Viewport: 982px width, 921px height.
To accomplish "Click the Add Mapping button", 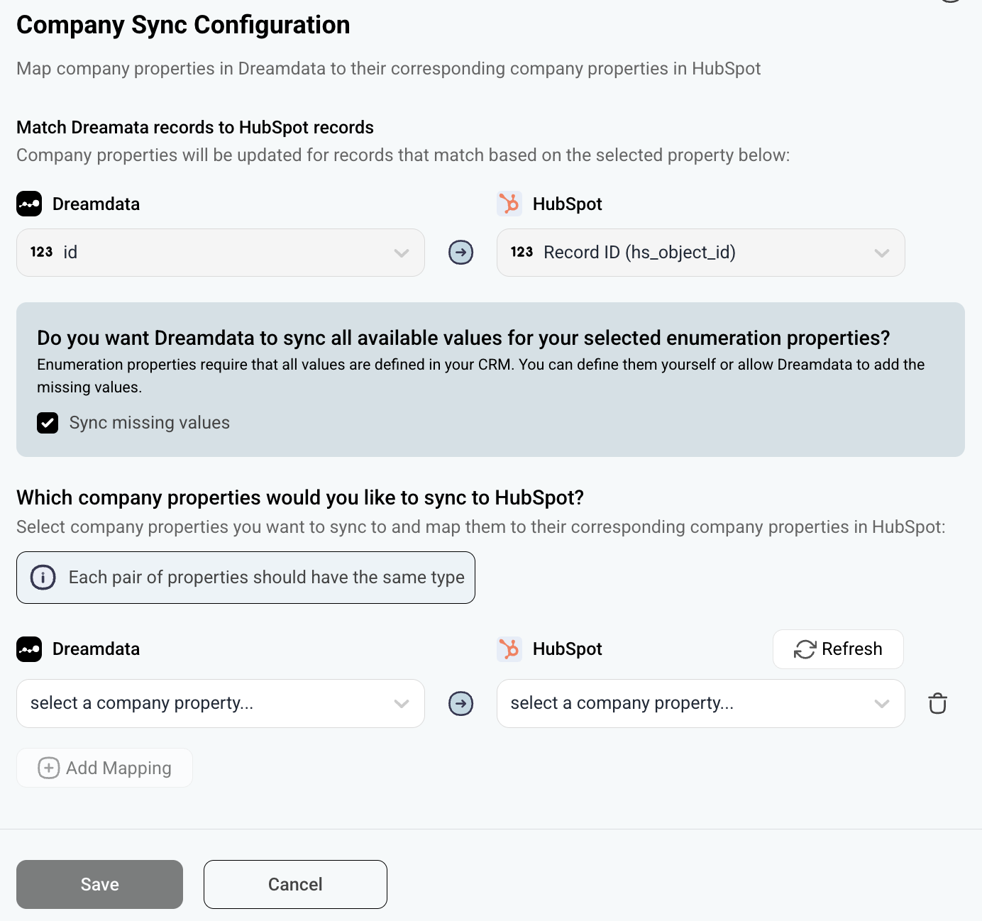I will pos(105,768).
